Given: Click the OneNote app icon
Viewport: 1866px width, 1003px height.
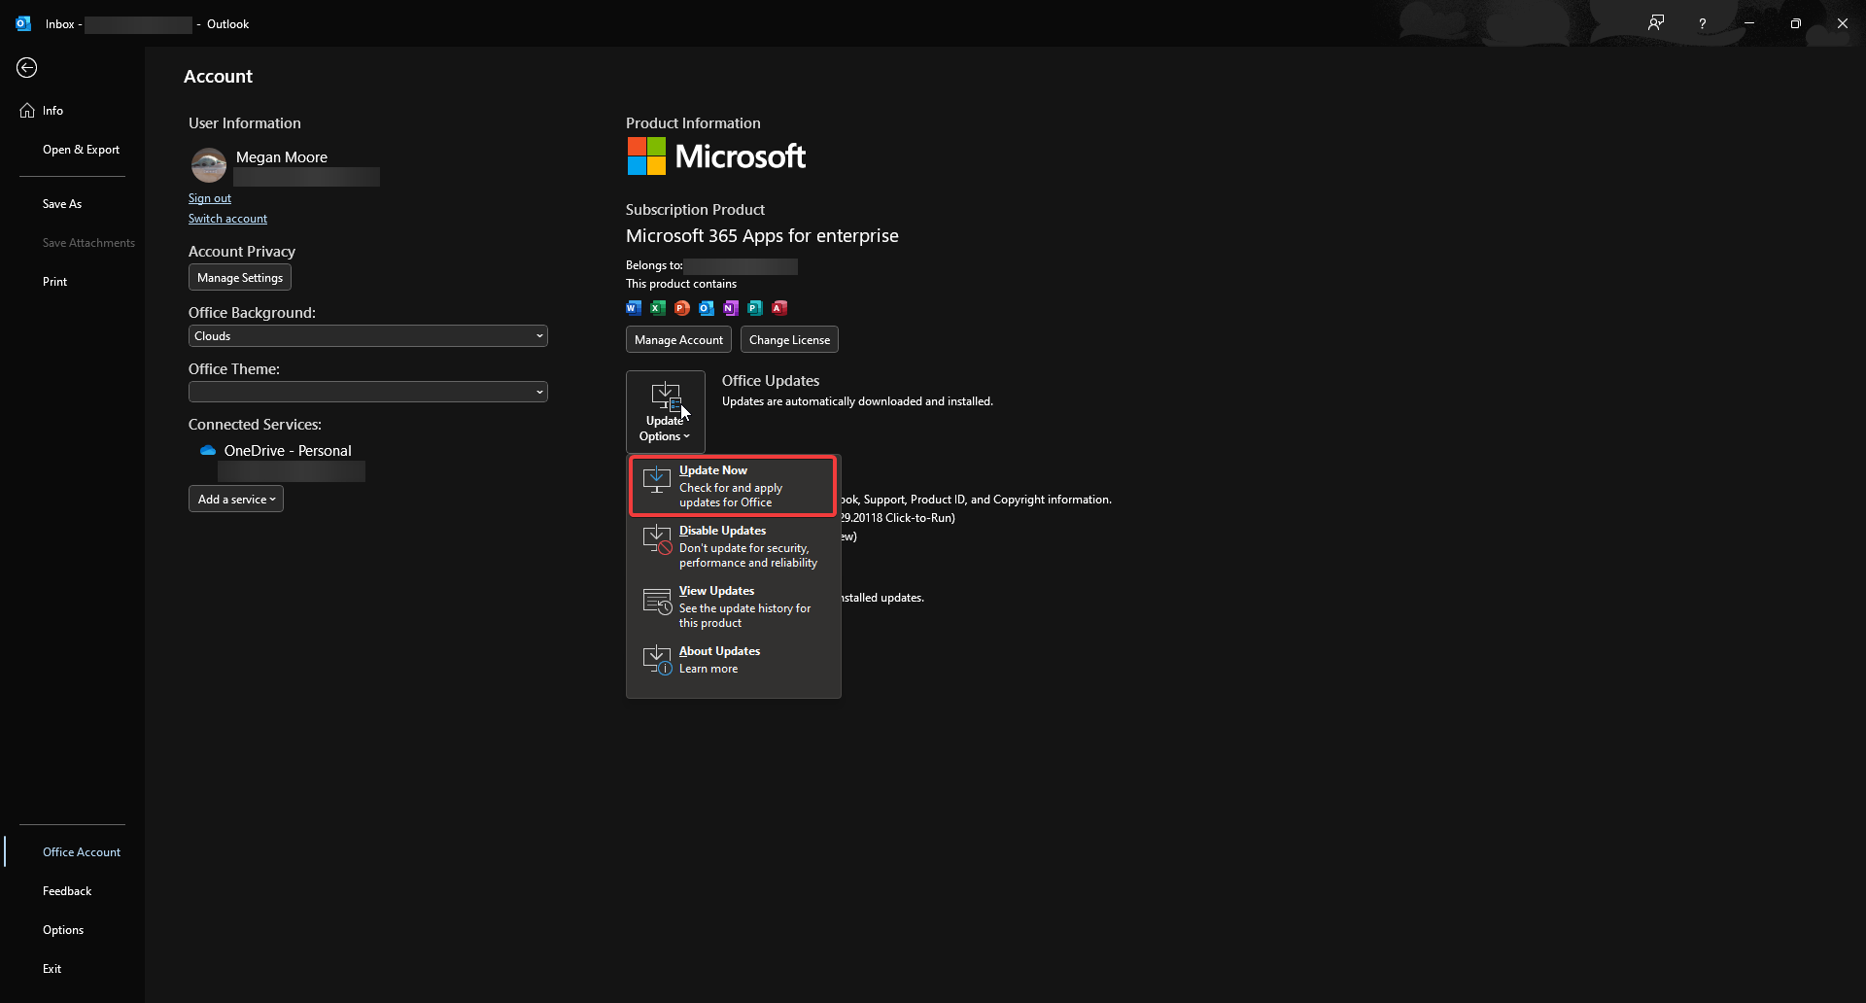Looking at the screenshot, I should click(x=731, y=308).
